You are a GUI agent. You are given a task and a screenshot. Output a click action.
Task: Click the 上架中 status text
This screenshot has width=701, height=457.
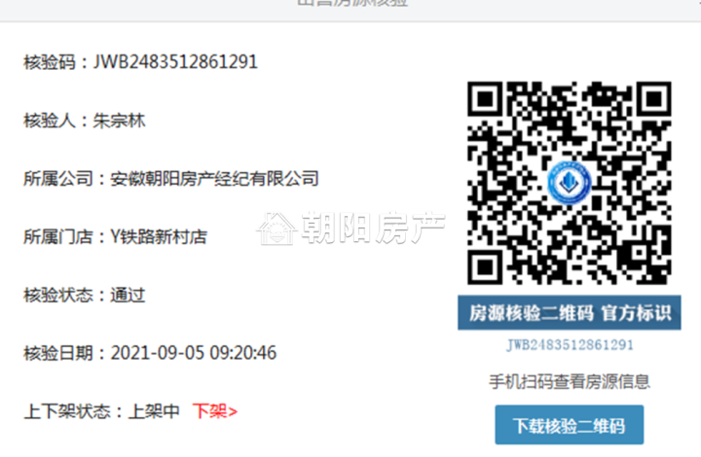pyautogui.click(x=154, y=411)
